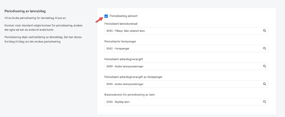Viewport: 285px width, 117px height.
Task: Click search icon in Balansekonto field
Action: 264,102
